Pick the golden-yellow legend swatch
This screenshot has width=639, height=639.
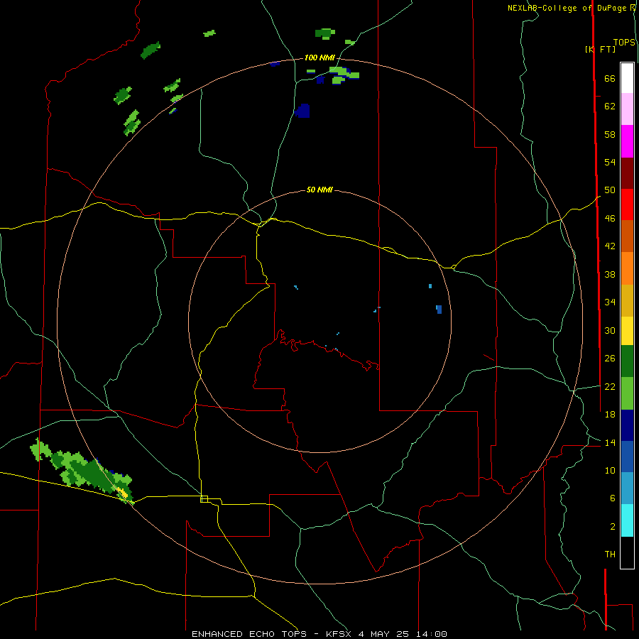627,300
